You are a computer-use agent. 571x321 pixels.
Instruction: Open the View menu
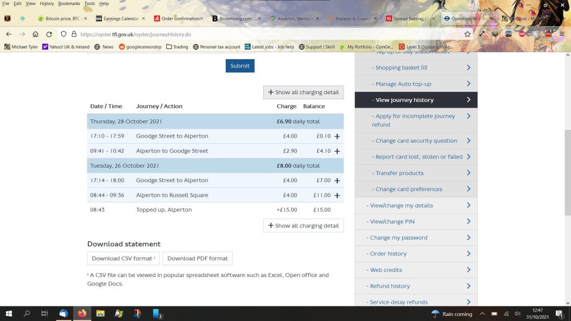[x=30, y=4]
